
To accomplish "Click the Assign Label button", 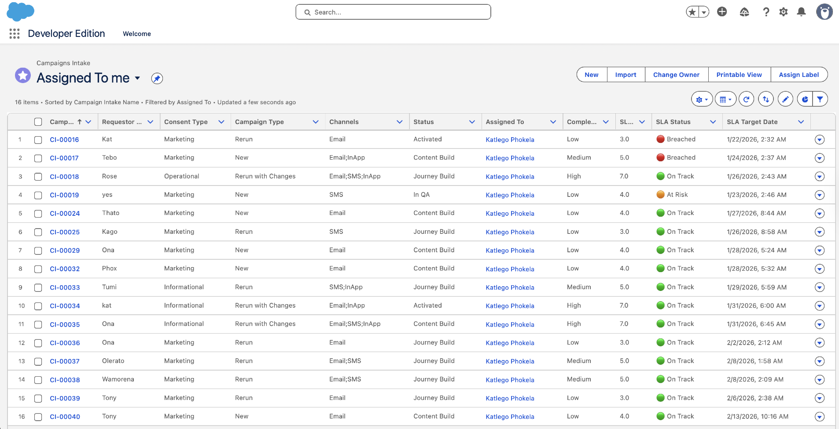I will [x=799, y=75].
